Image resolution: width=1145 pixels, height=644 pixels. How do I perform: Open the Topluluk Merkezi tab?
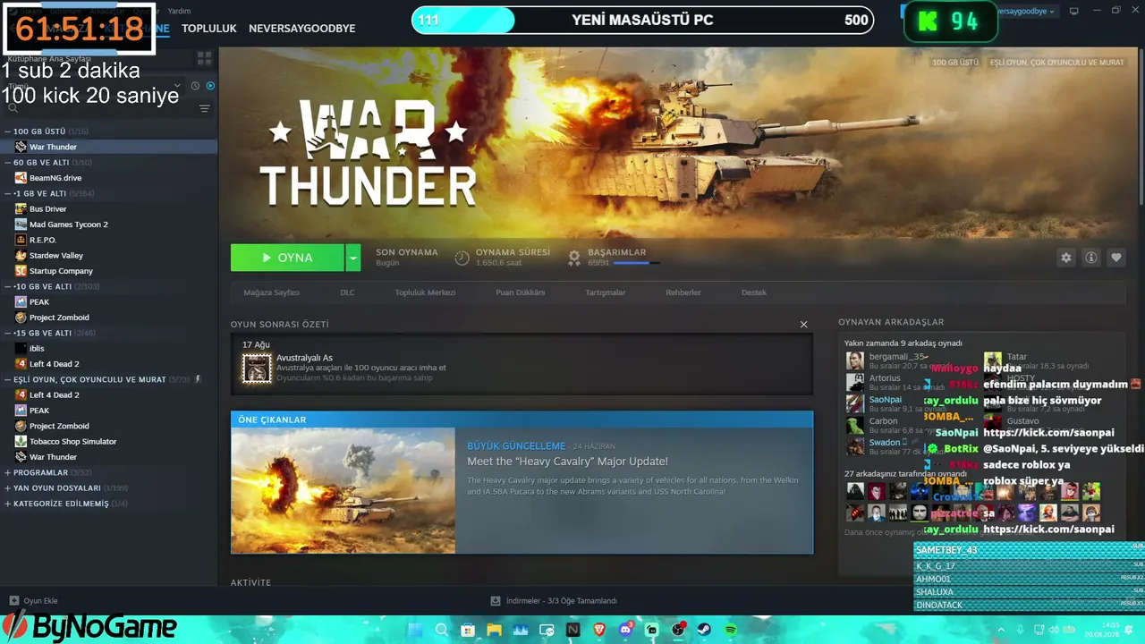(425, 292)
